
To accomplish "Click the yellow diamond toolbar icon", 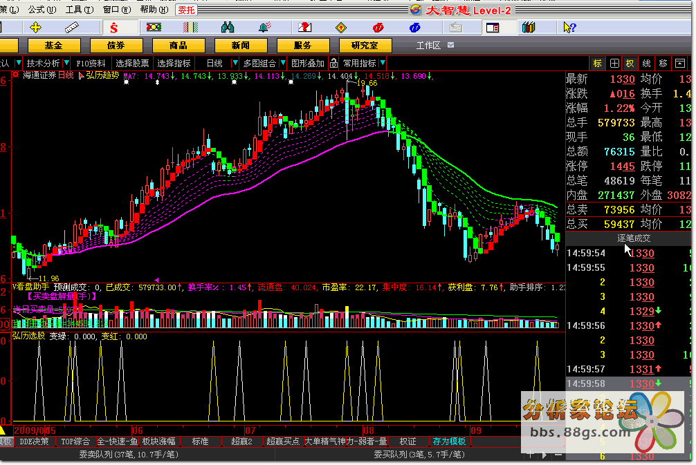I will click(341, 28).
